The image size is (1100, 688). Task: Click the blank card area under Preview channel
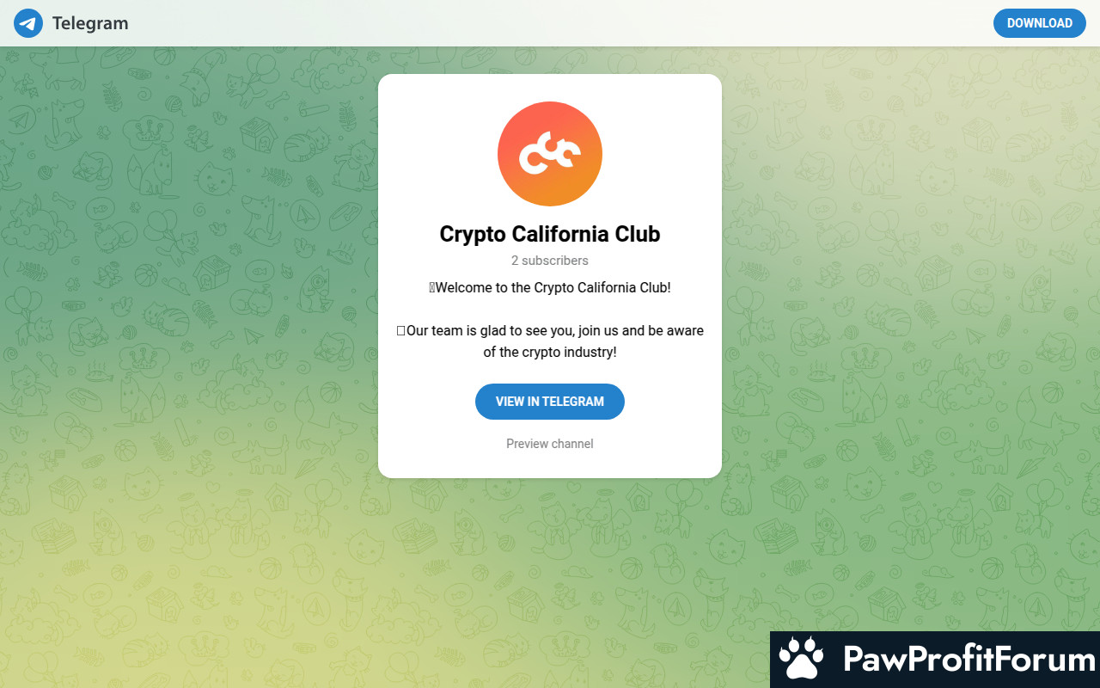[x=550, y=465]
